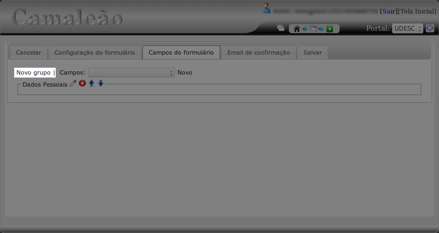Click the green plus breadcrumb icon

click(x=330, y=29)
